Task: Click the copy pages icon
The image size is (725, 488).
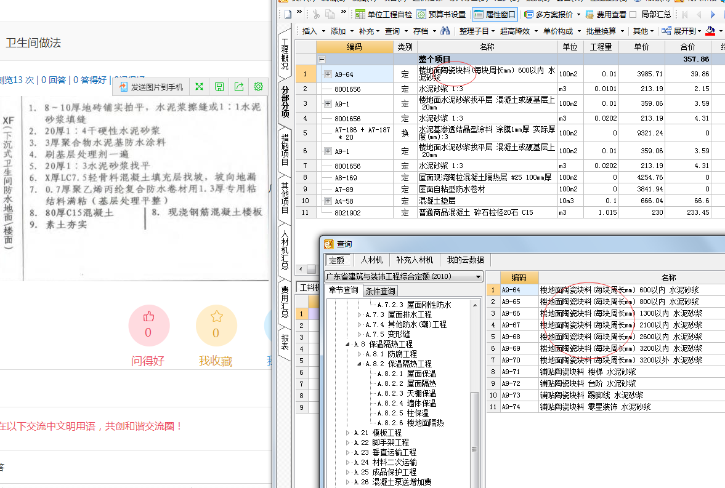Action: pyautogui.click(x=330, y=14)
